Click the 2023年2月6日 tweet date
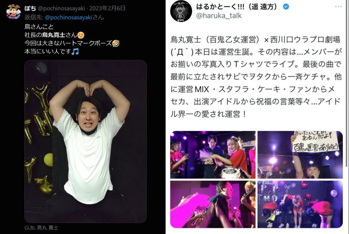The width and height of the screenshot is (349, 234). pos(107,8)
